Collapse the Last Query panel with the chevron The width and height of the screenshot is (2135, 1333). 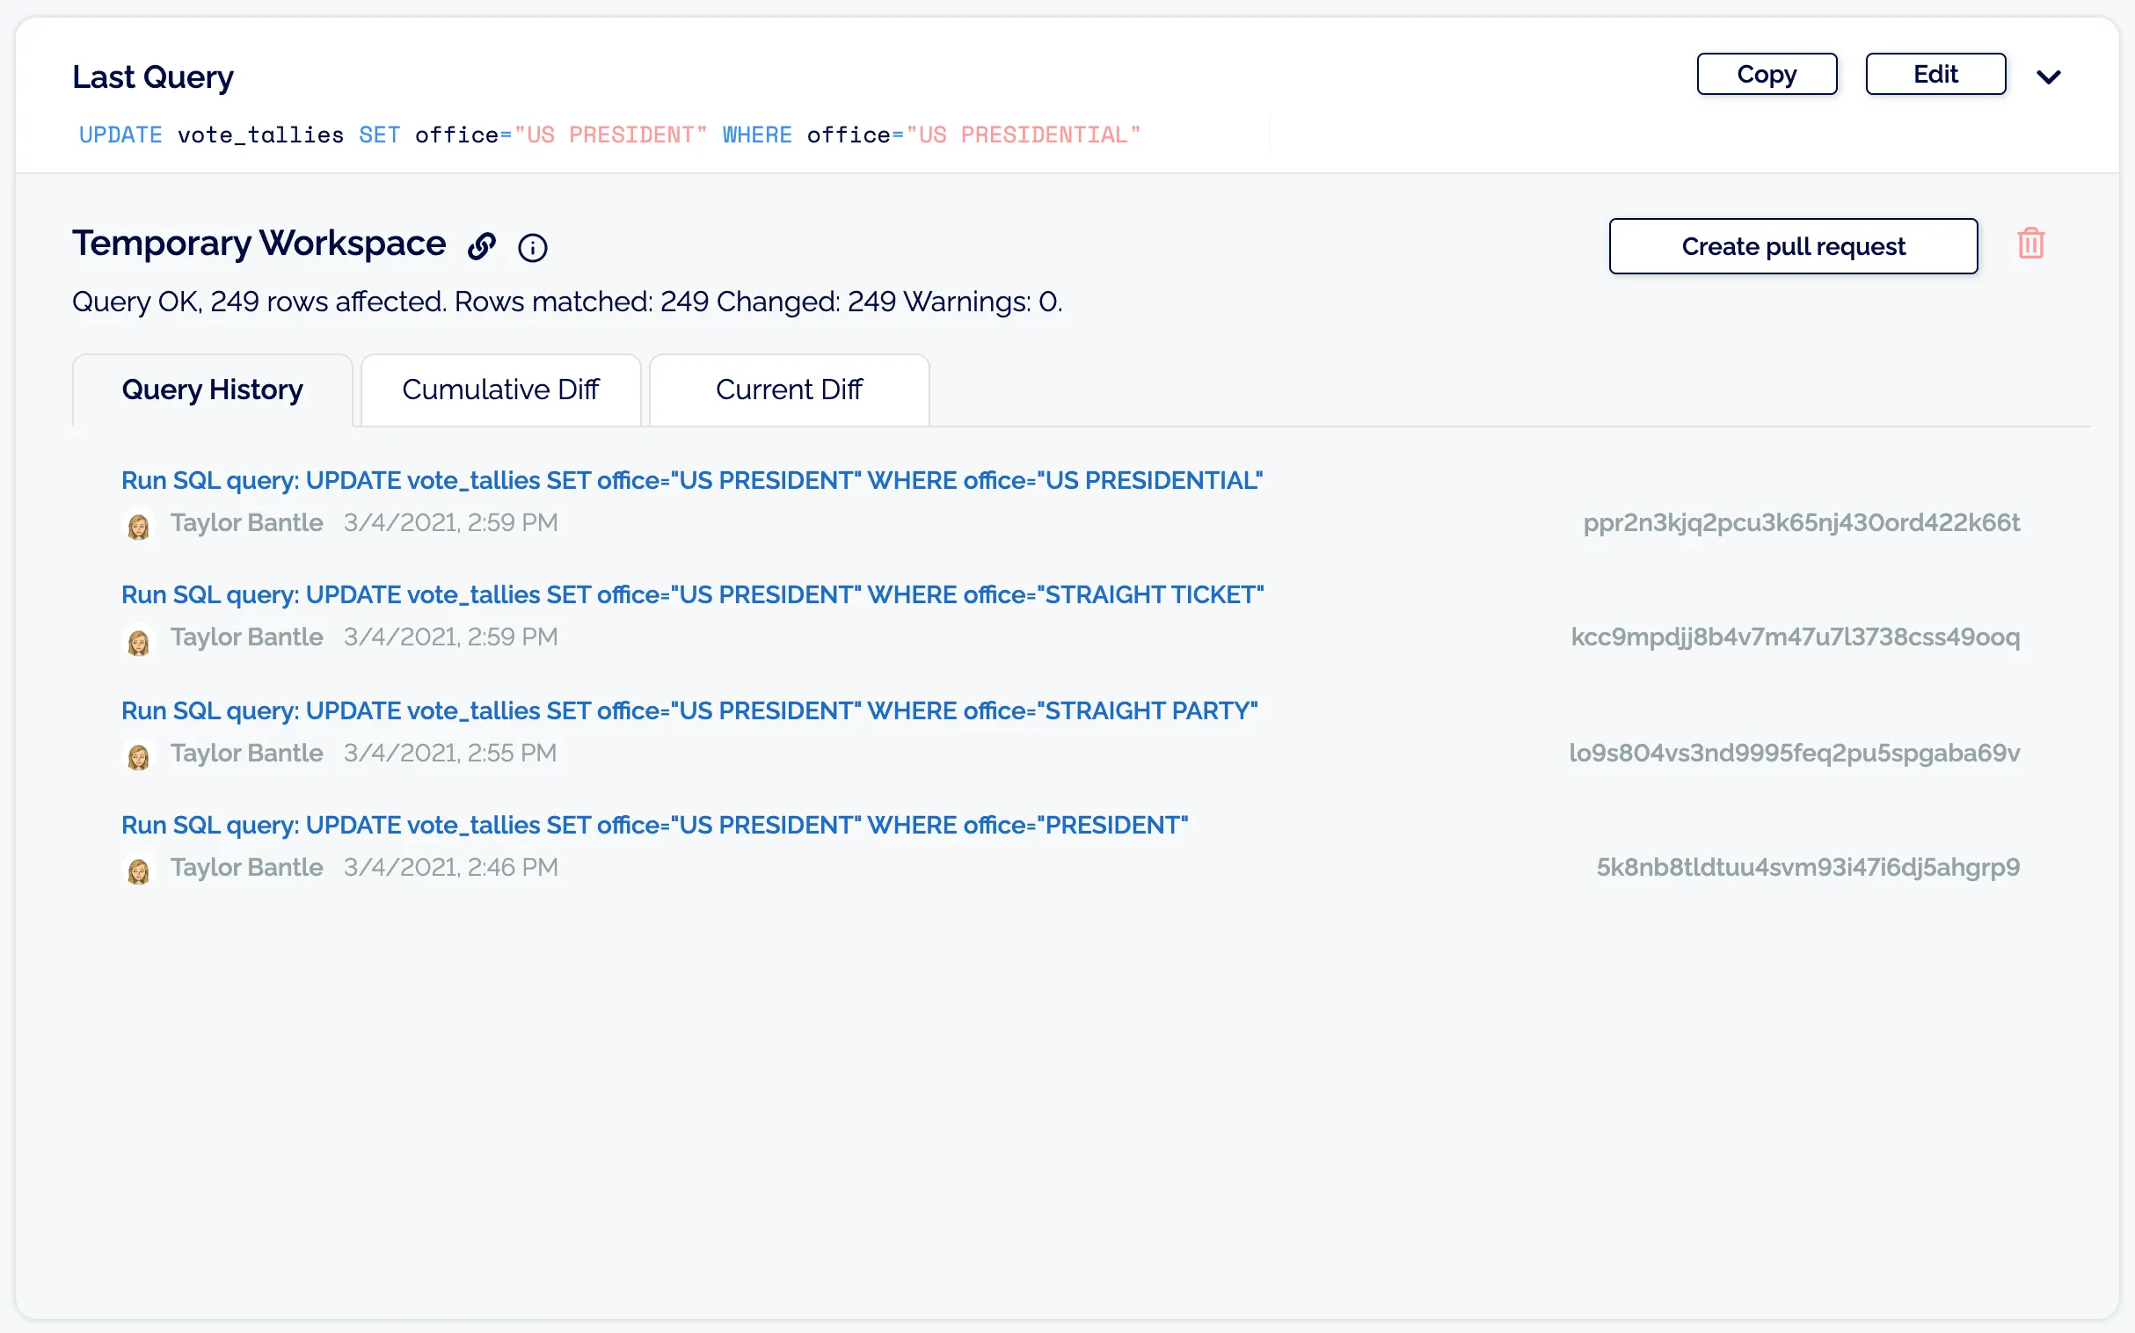(2051, 76)
